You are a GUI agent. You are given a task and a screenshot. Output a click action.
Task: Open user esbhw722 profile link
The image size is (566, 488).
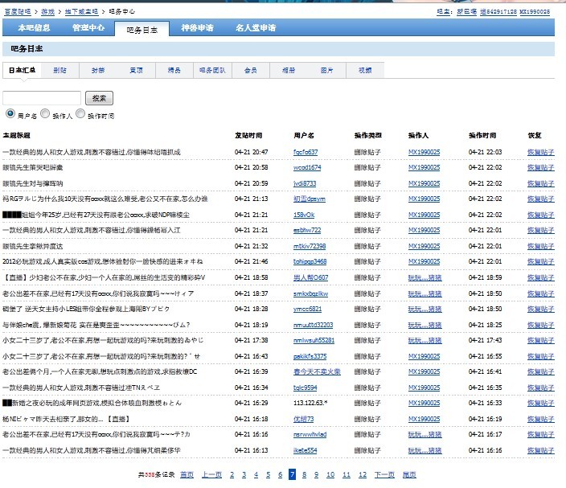point(307,230)
